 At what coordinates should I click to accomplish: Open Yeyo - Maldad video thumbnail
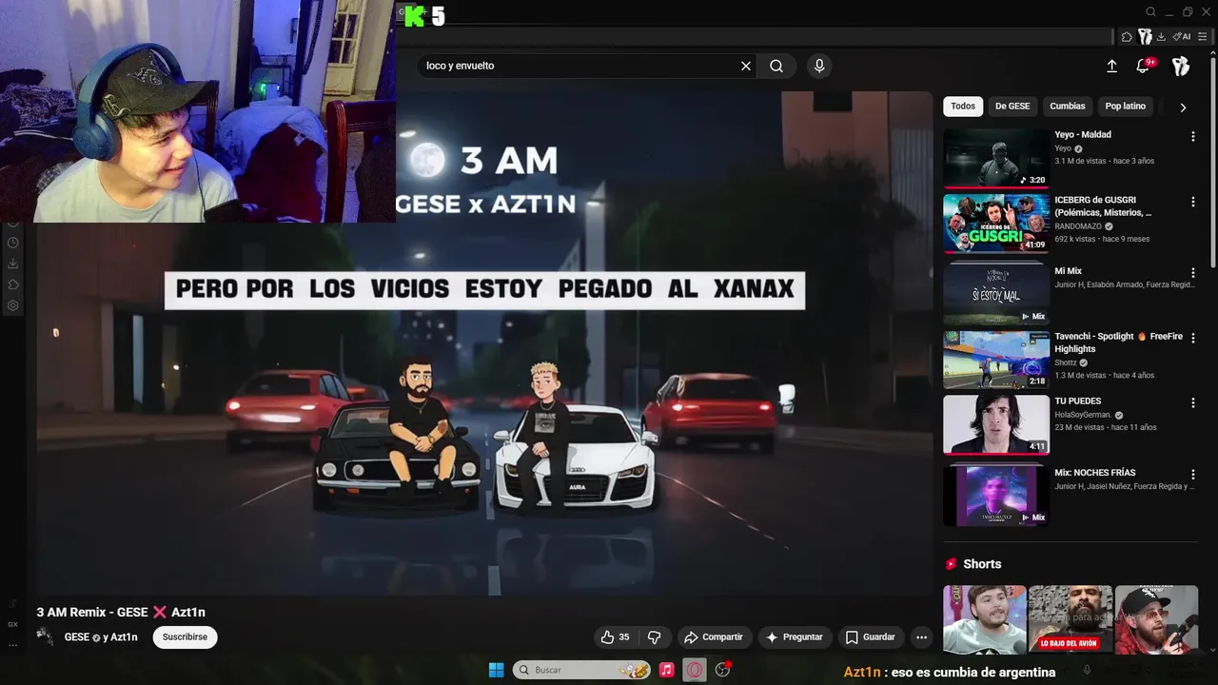(996, 158)
